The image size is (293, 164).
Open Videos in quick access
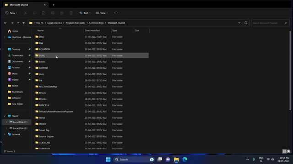click(15, 80)
